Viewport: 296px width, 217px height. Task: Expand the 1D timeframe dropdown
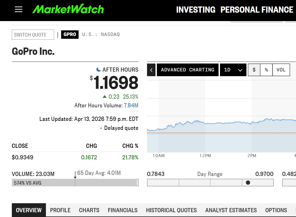pyautogui.click(x=233, y=70)
